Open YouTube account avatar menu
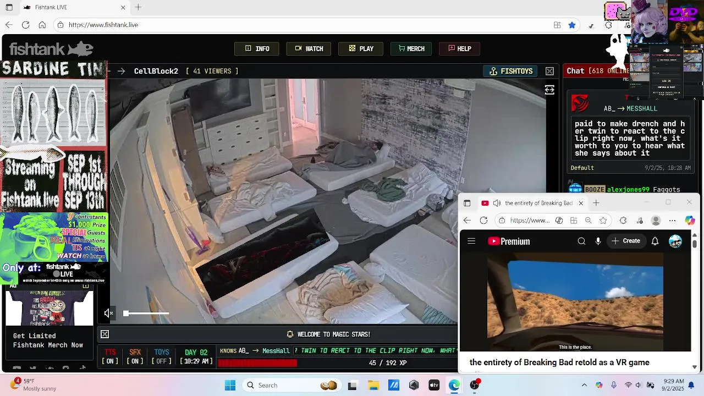The image size is (704, 396). click(x=675, y=241)
